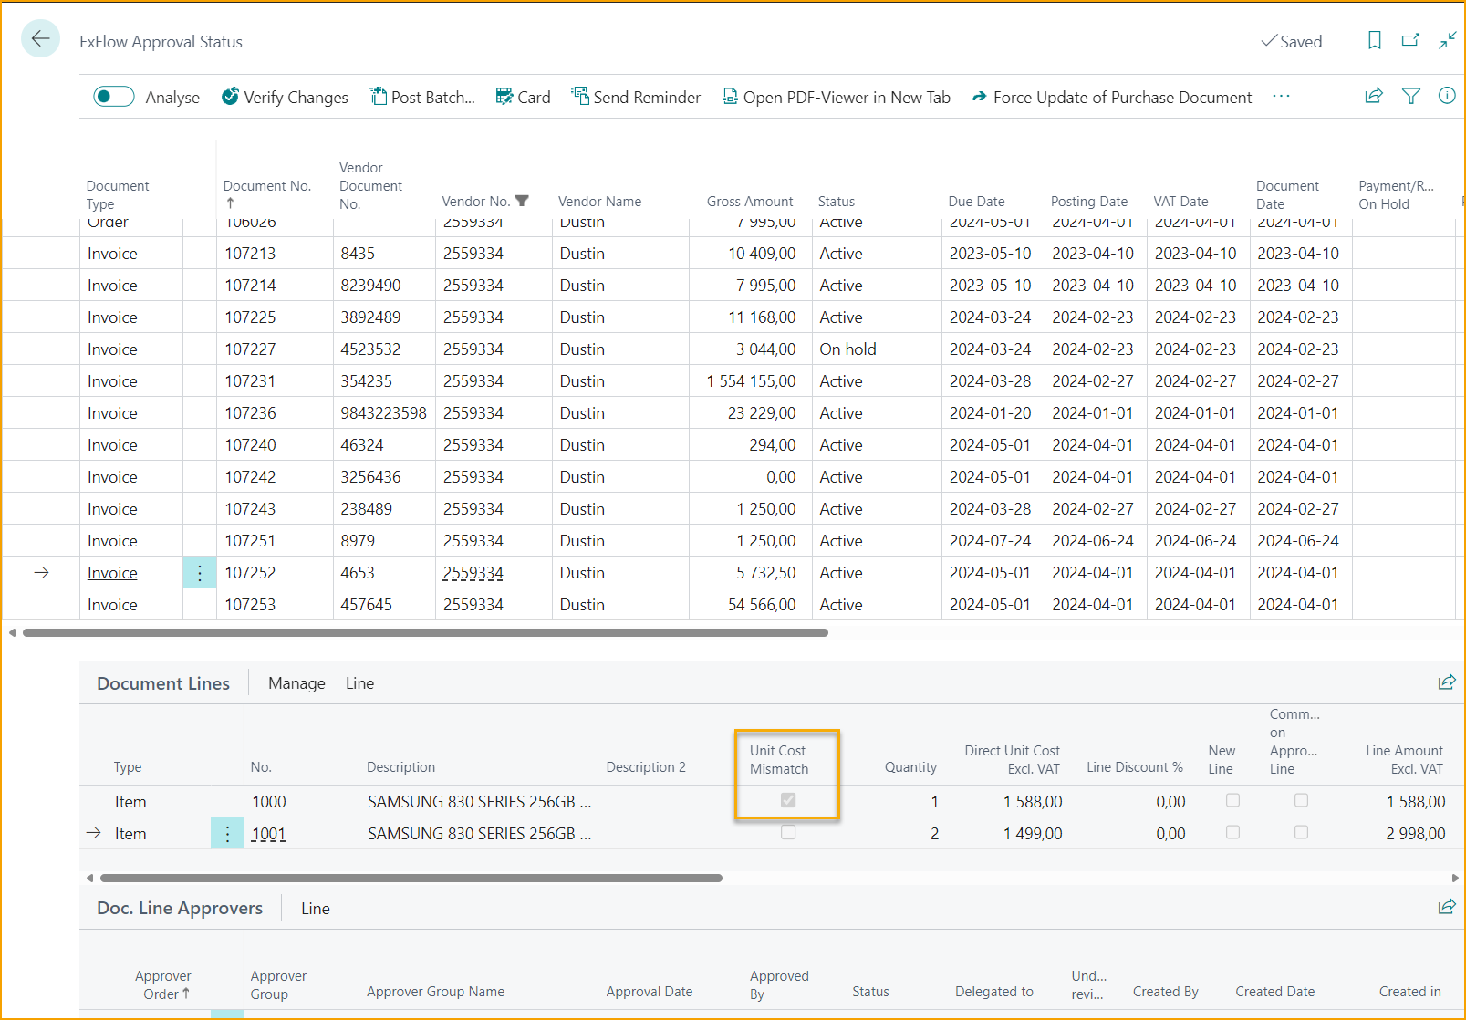Toggle Unit Cost Mismatch for item 1001
Viewport: 1466px width, 1020px height.
click(788, 832)
